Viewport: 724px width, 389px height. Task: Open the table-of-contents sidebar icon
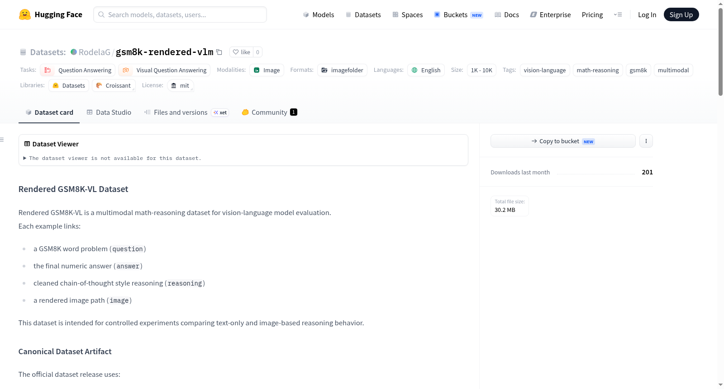click(x=2, y=140)
